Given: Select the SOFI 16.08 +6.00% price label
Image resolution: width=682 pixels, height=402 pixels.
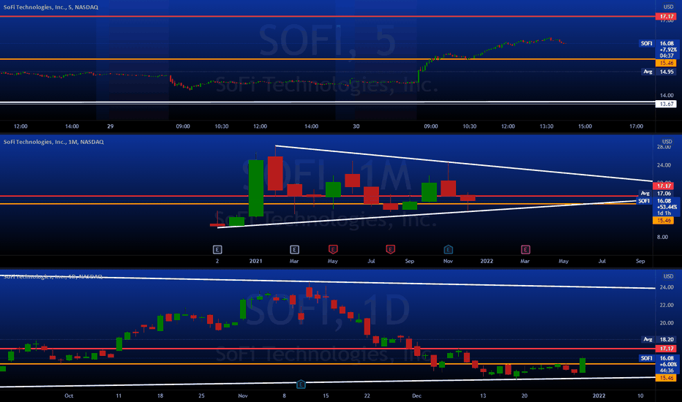Looking at the screenshot, I should pyautogui.click(x=659, y=364).
